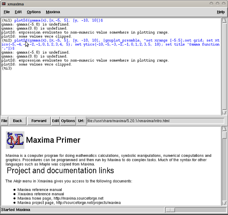Click the http://maxima.sourceforge.net link text
The height and width of the screenshot is (215, 228).
(x=79, y=198)
